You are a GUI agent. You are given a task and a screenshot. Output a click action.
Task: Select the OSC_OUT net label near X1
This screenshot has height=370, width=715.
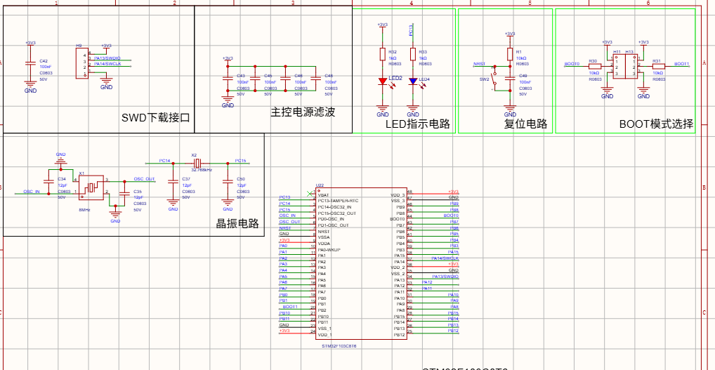tap(144, 179)
